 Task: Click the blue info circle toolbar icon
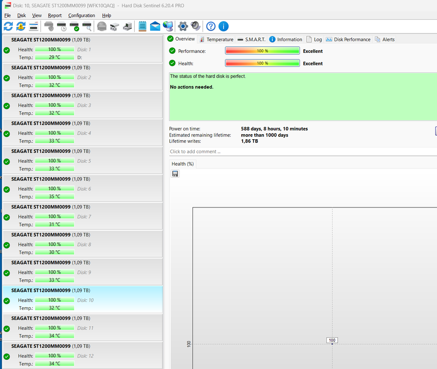pyautogui.click(x=224, y=26)
